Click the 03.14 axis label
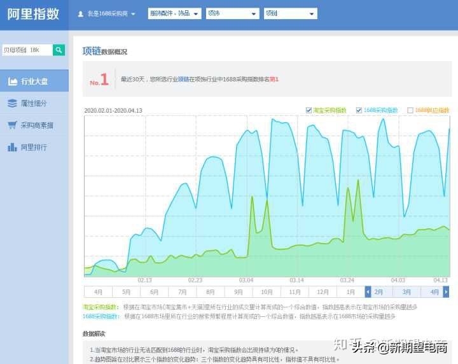 [296, 280]
